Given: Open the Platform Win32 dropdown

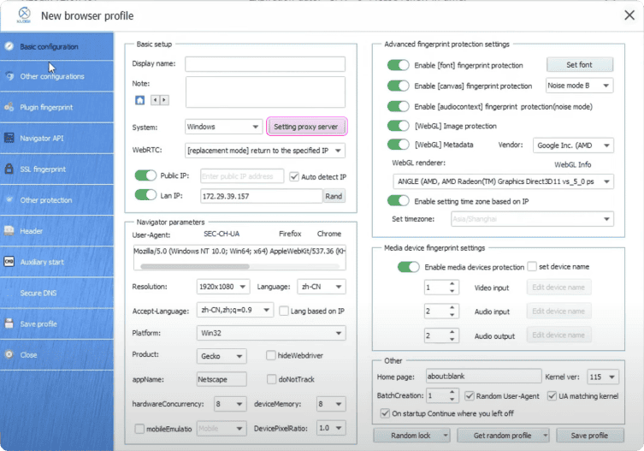Looking at the screenshot, I should (x=271, y=333).
